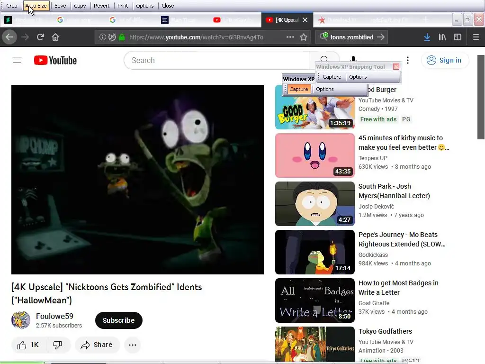Click the YouTube logo
The height and width of the screenshot is (364, 485).
pyautogui.click(x=55, y=60)
